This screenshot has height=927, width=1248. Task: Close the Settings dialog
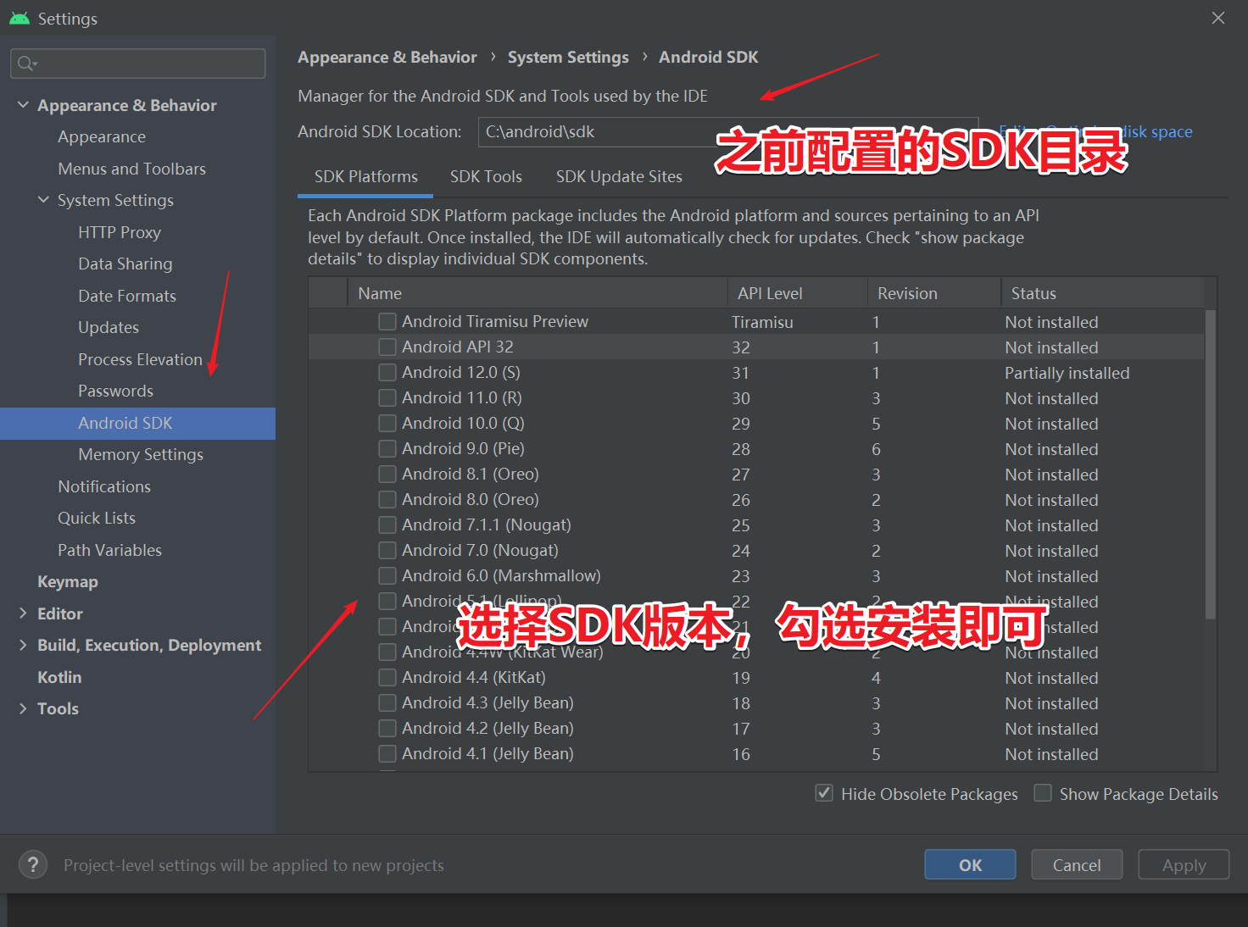pos(1218,18)
